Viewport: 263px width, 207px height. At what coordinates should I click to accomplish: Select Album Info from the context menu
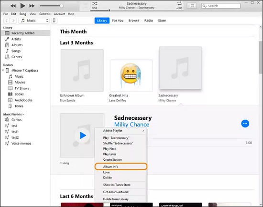pyautogui.click(x=121, y=166)
